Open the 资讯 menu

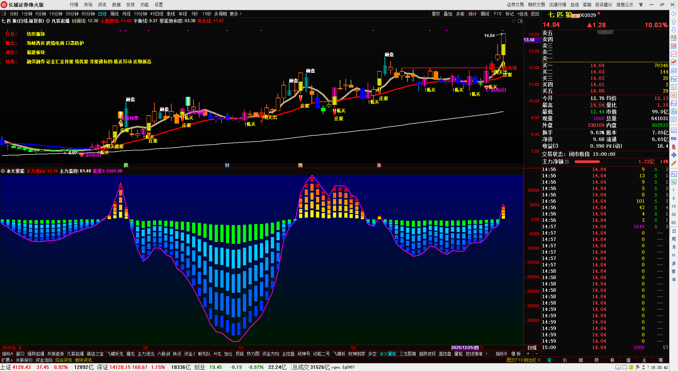[102, 5]
